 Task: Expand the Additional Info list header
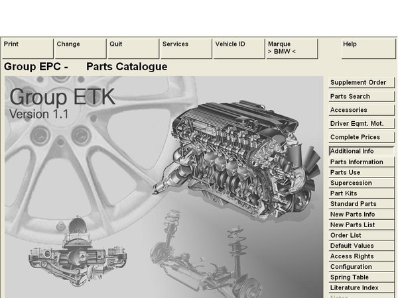(362, 151)
